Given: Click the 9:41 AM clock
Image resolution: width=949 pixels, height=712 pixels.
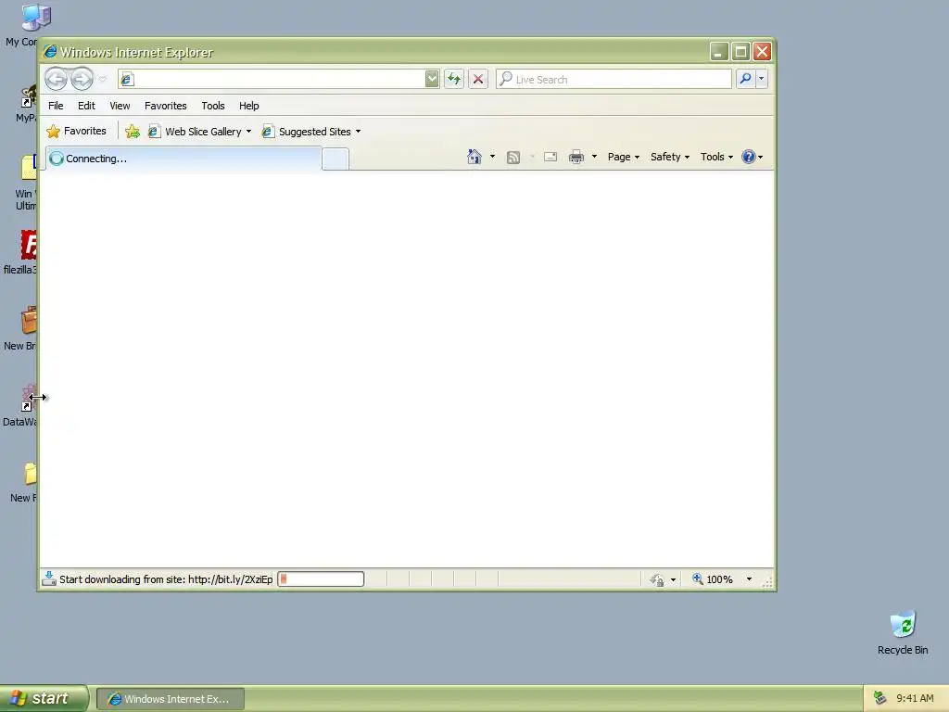Looking at the screenshot, I should click(915, 698).
